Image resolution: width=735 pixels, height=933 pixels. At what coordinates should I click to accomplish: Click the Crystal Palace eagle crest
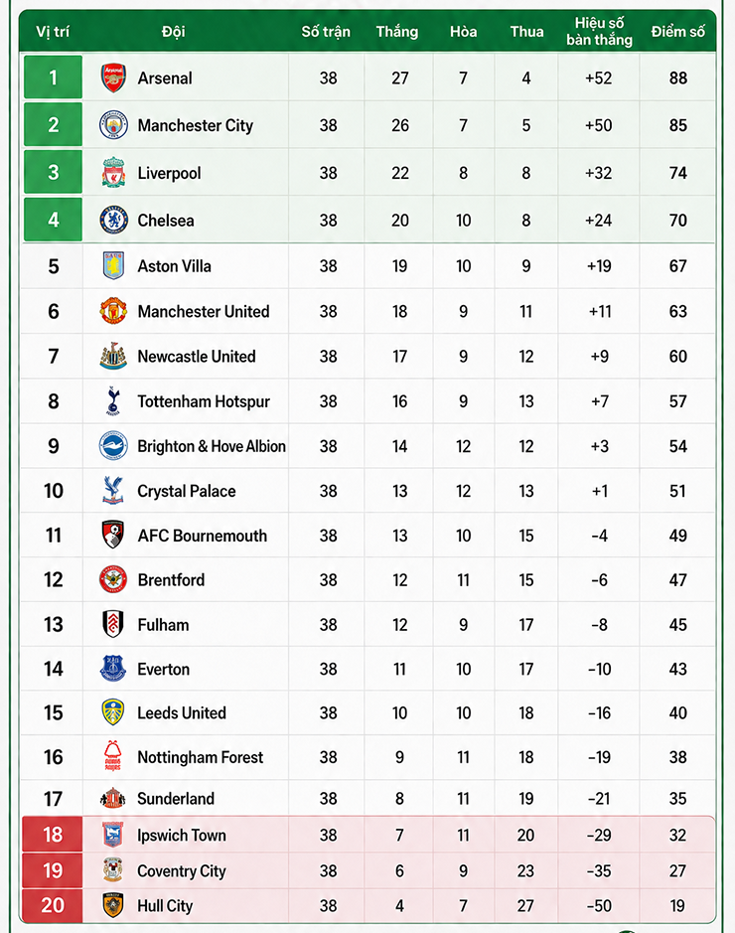(113, 490)
